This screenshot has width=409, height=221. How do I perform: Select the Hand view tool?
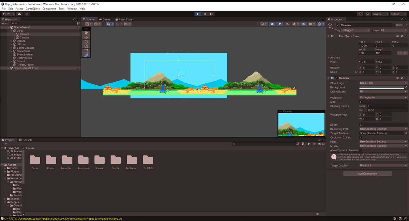[x=86, y=33]
